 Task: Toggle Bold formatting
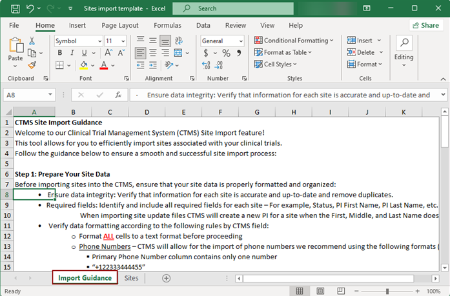tap(59, 53)
